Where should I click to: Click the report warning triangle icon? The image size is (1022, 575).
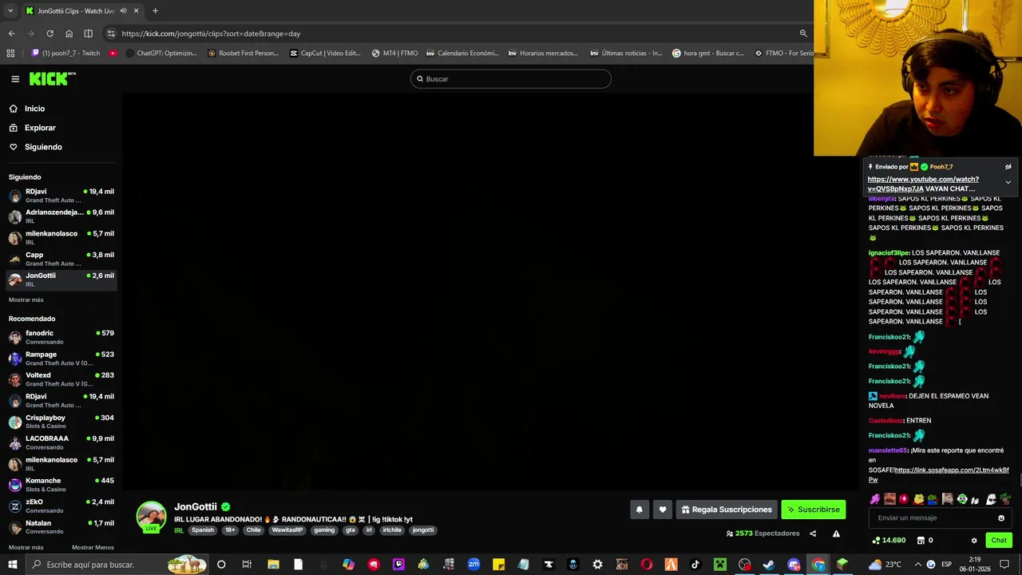click(x=836, y=533)
